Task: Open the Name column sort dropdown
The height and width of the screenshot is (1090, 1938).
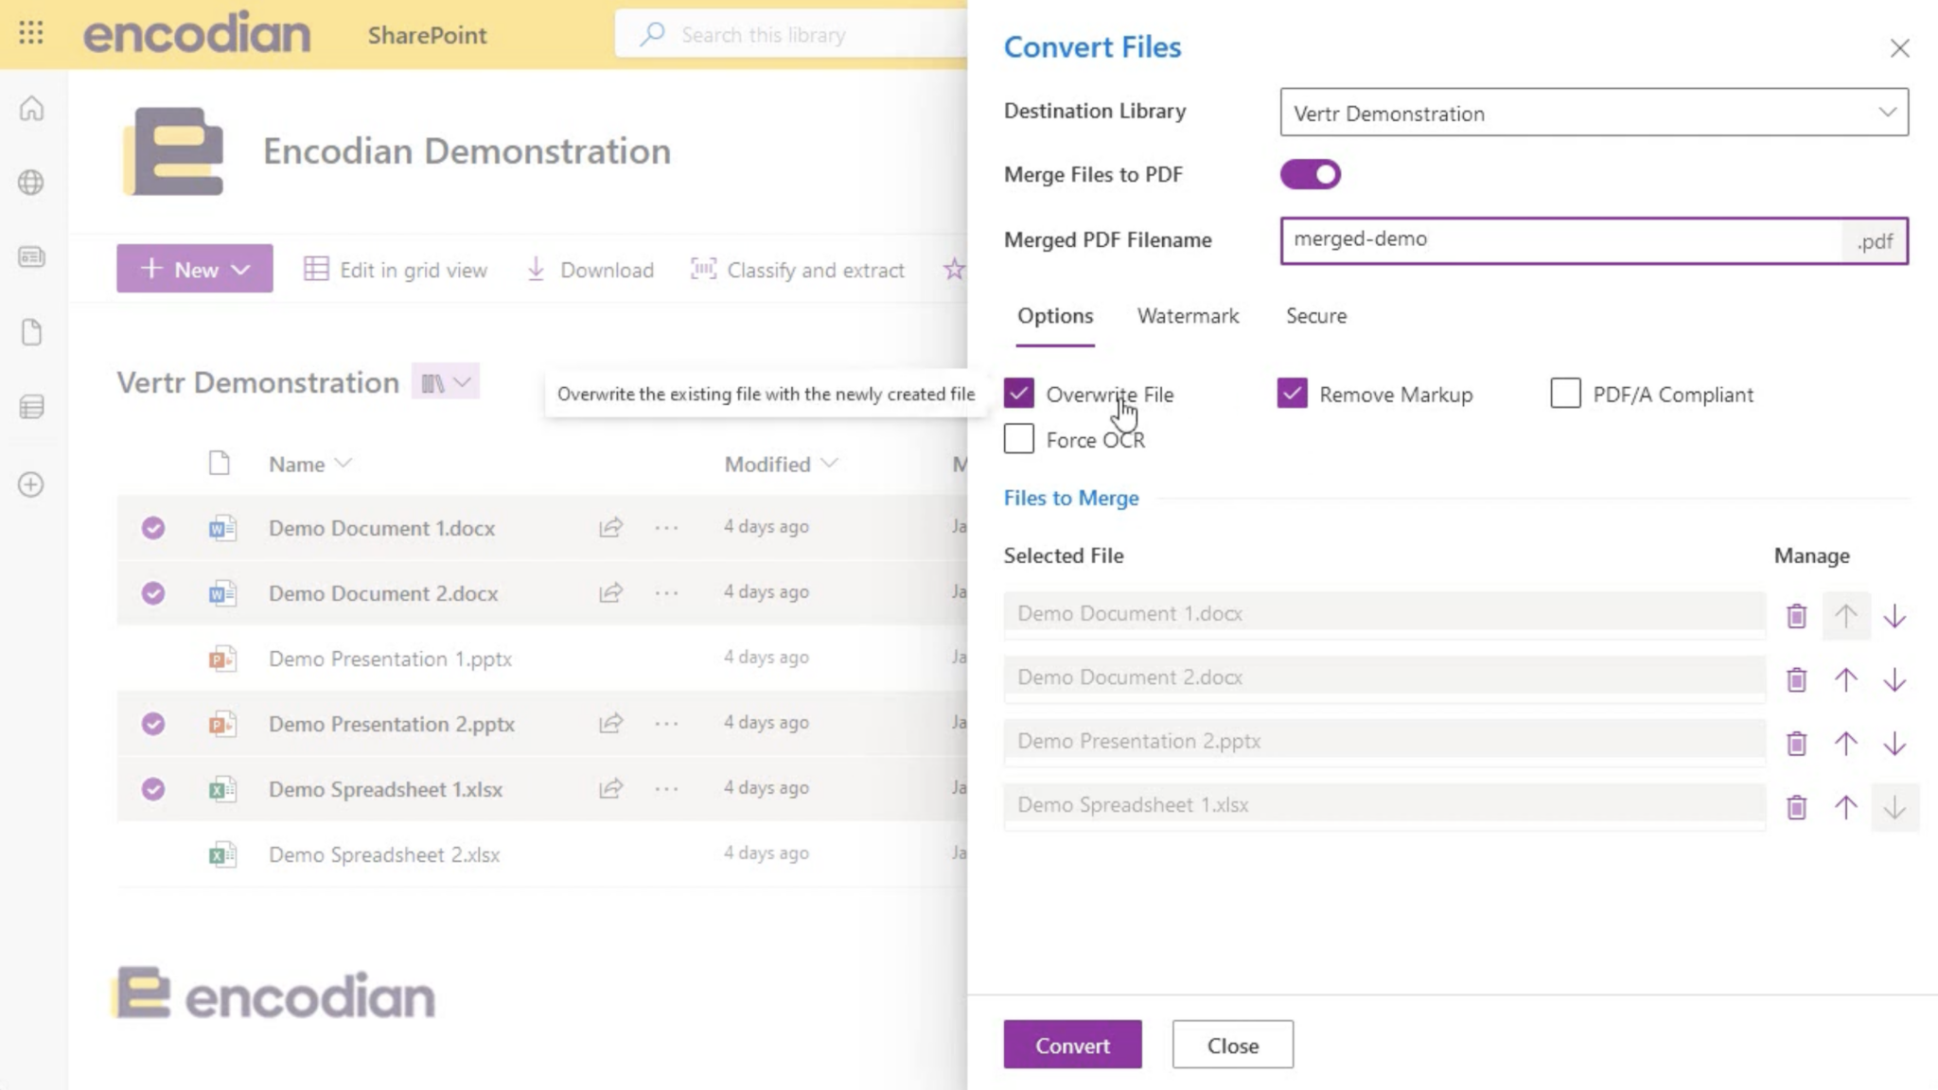Action: point(310,464)
